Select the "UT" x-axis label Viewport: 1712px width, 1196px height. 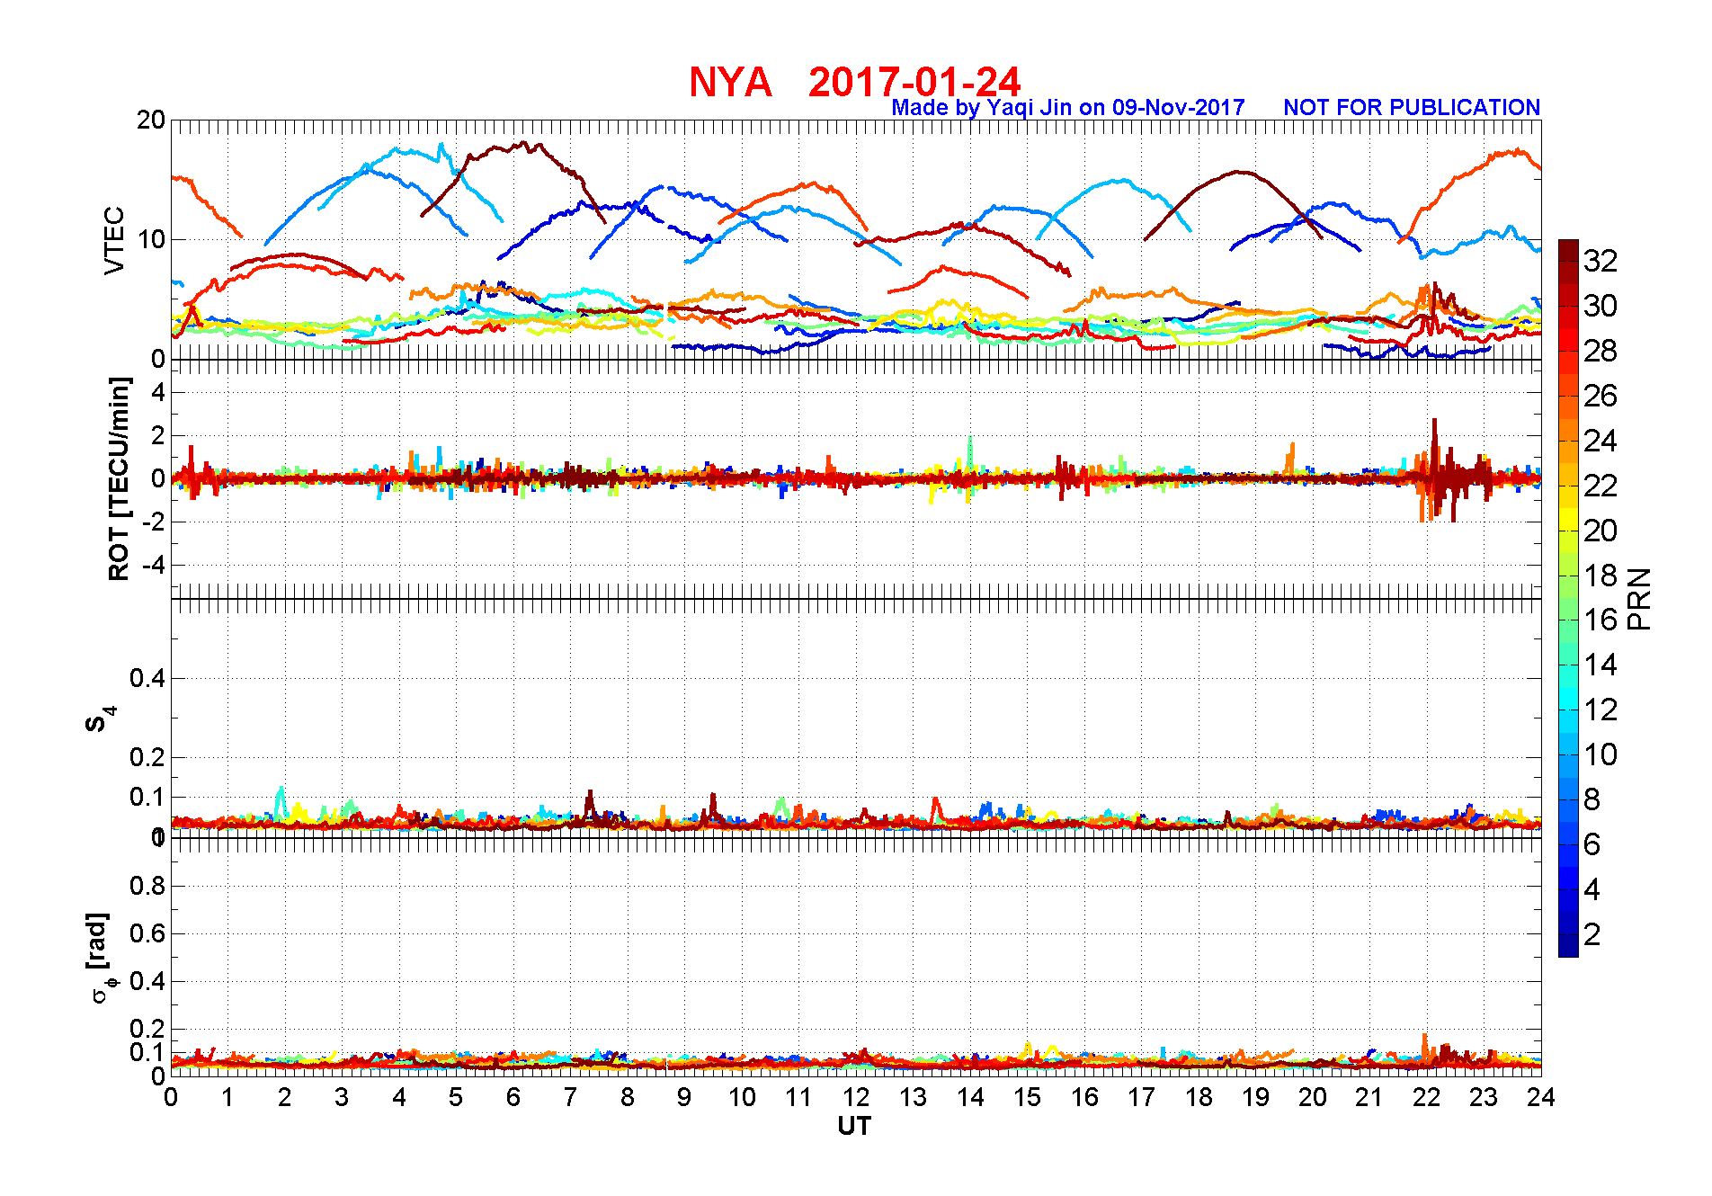tap(854, 1126)
